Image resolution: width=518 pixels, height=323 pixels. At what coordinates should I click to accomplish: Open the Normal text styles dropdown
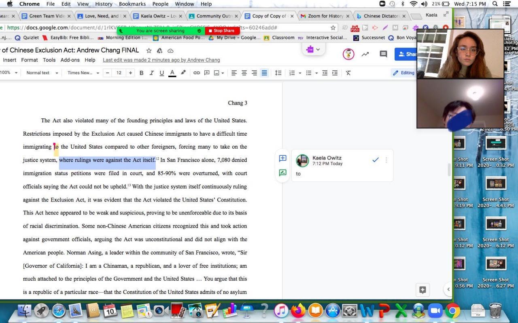[x=42, y=73]
